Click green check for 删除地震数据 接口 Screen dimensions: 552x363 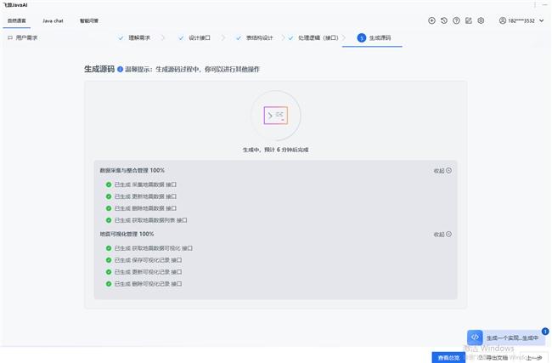(x=109, y=208)
